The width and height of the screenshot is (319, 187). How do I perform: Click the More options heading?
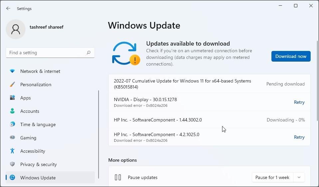pos(123,160)
